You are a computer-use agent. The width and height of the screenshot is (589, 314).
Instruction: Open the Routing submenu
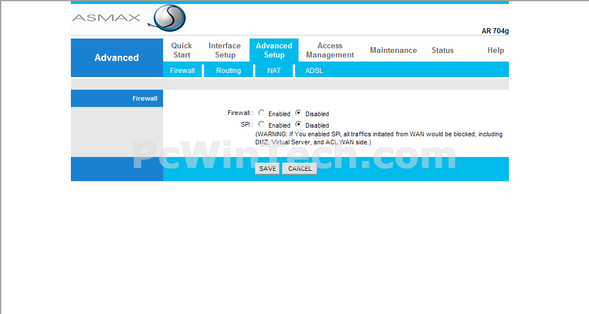[228, 70]
